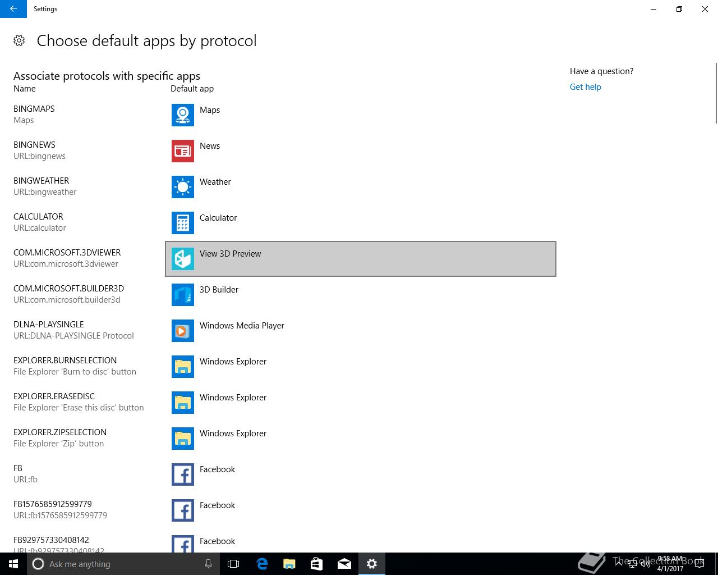Click the BINGWEATHER protocol name
This screenshot has height=575, width=718.
[42, 181]
